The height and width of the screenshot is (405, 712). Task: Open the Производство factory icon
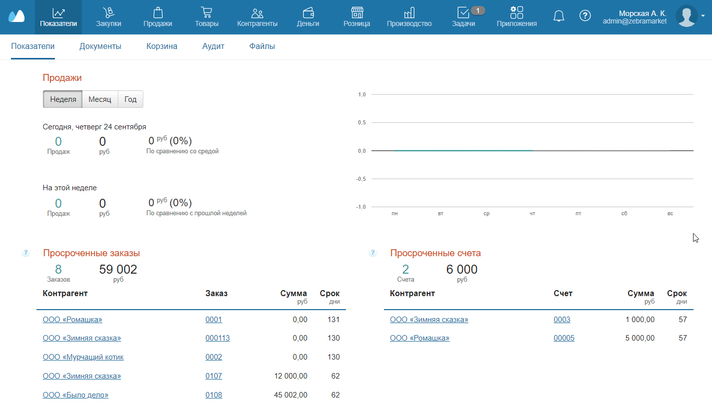point(409,13)
